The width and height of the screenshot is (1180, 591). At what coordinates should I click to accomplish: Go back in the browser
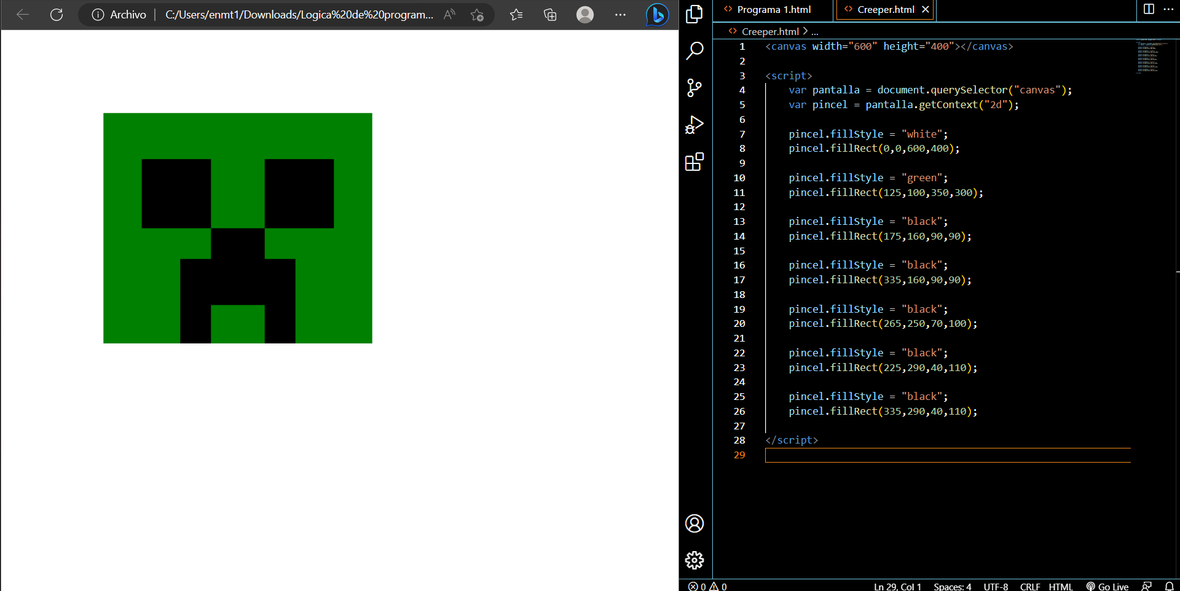tap(23, 15)
